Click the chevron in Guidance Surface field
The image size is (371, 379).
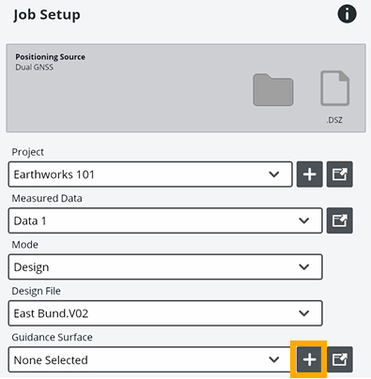[x=274, y=359]
